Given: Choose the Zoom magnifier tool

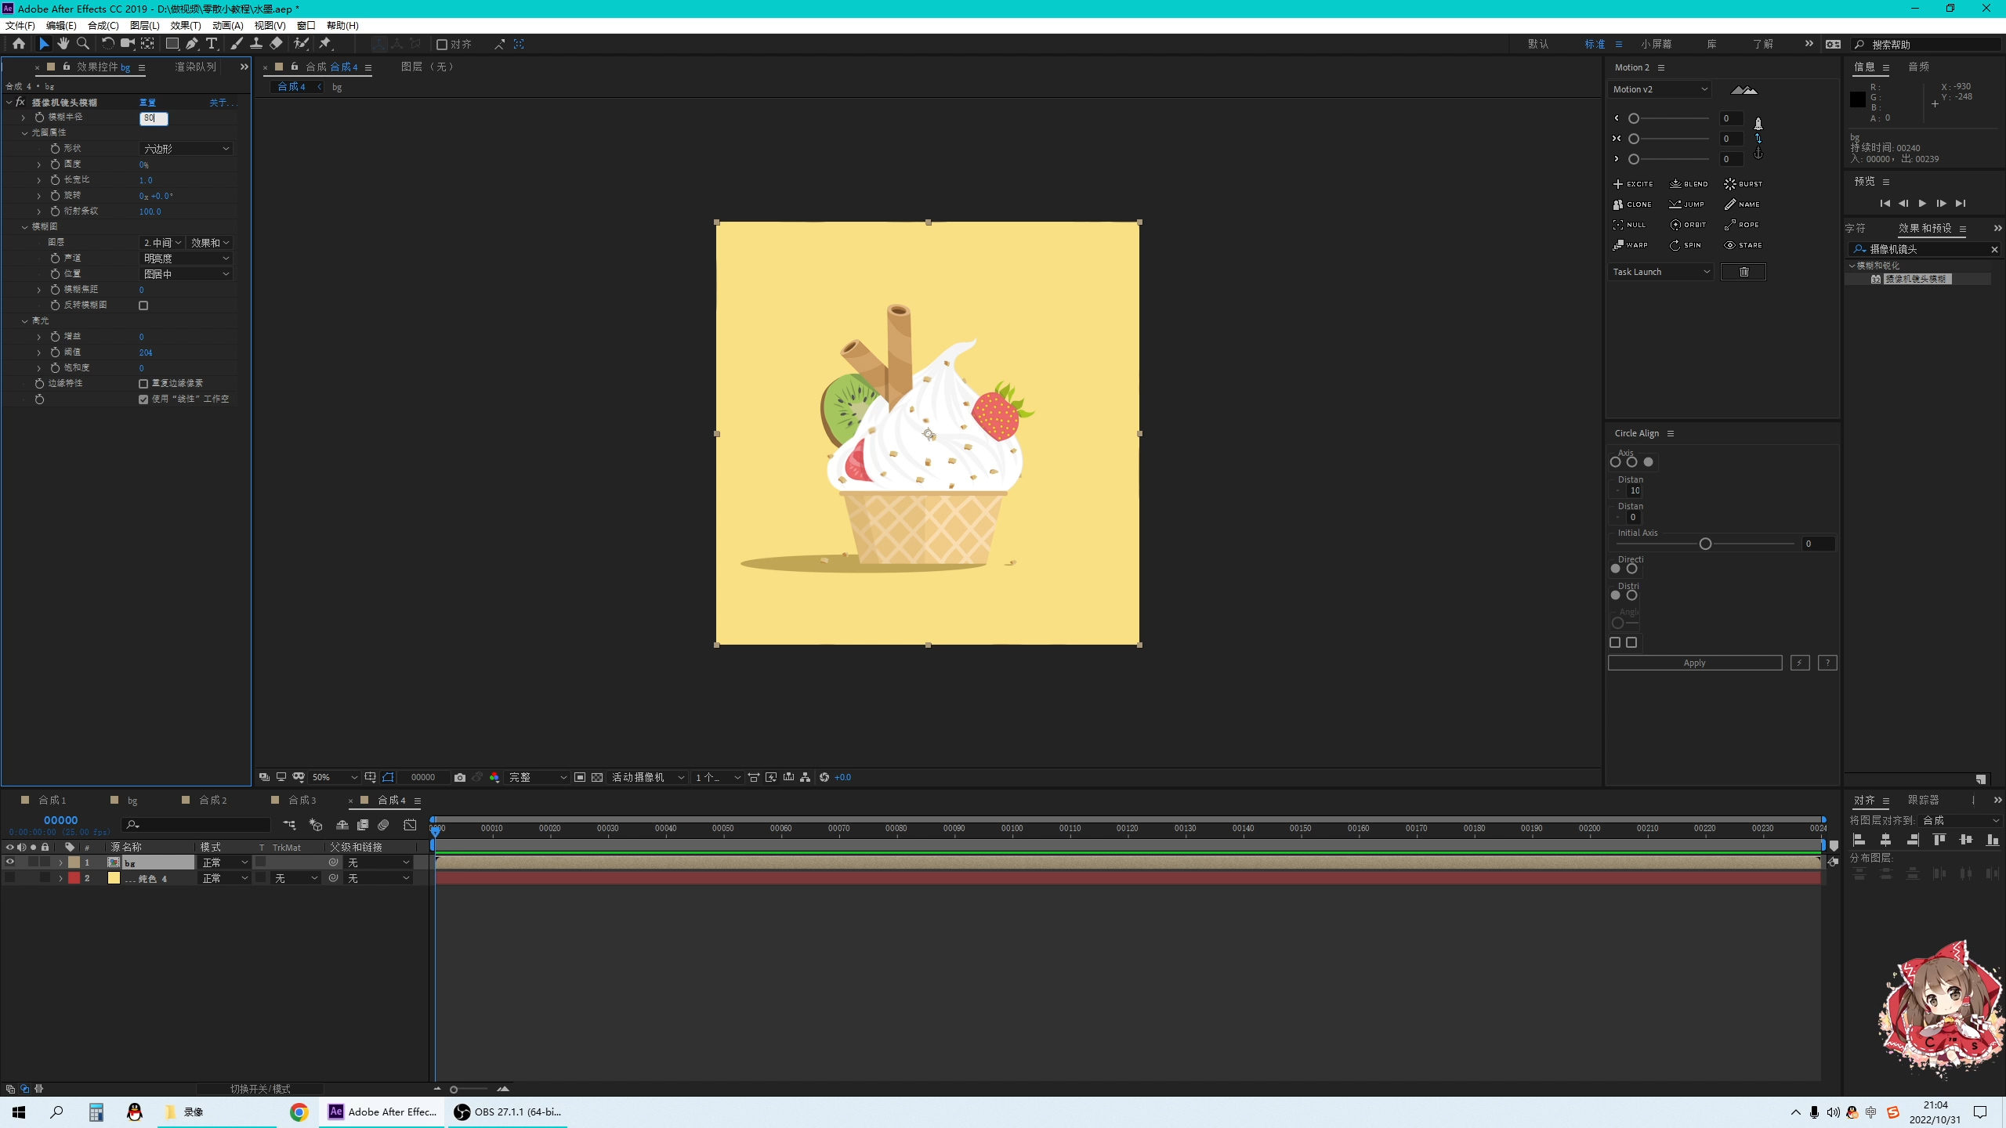Looking at the screenshot, I should tap(83, 44).
